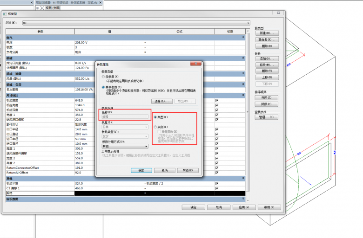Select the 族参数 family parameter radio button

click(104, 76)
